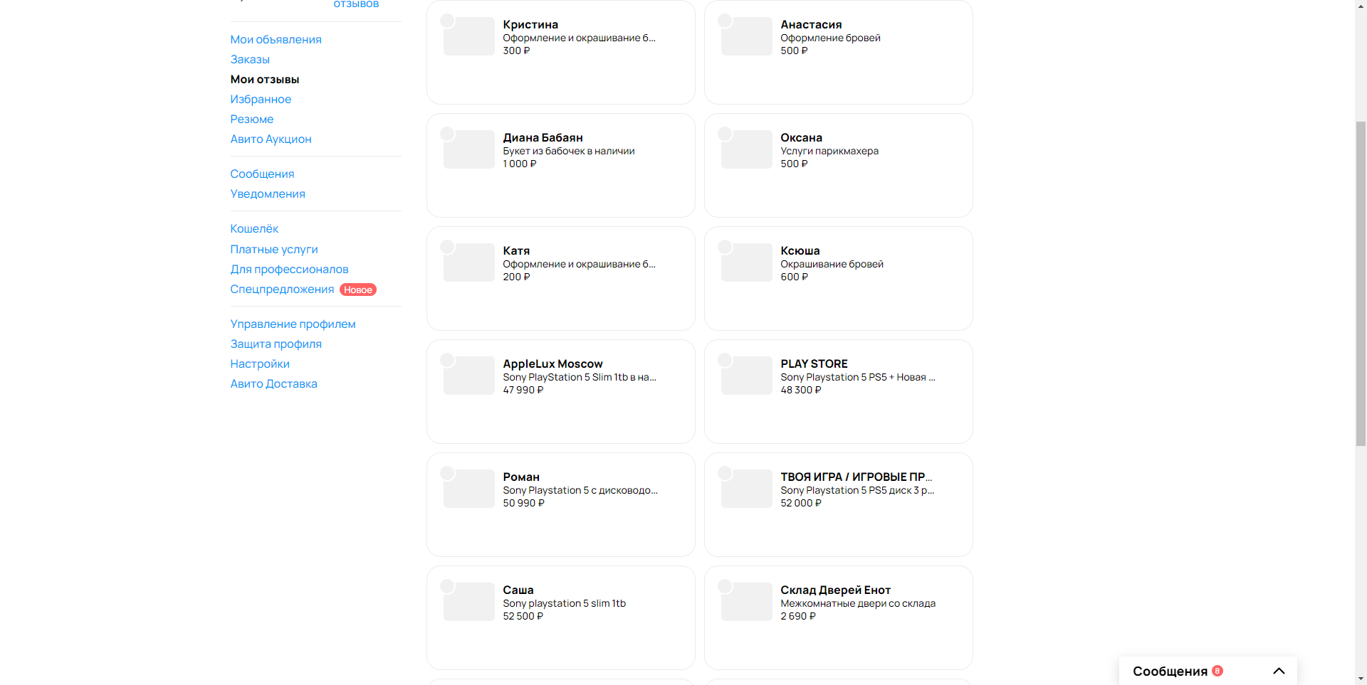Click the 2 690 ₽ price
This screenshot has width=1367, height=685.
[x=797, y=616]
